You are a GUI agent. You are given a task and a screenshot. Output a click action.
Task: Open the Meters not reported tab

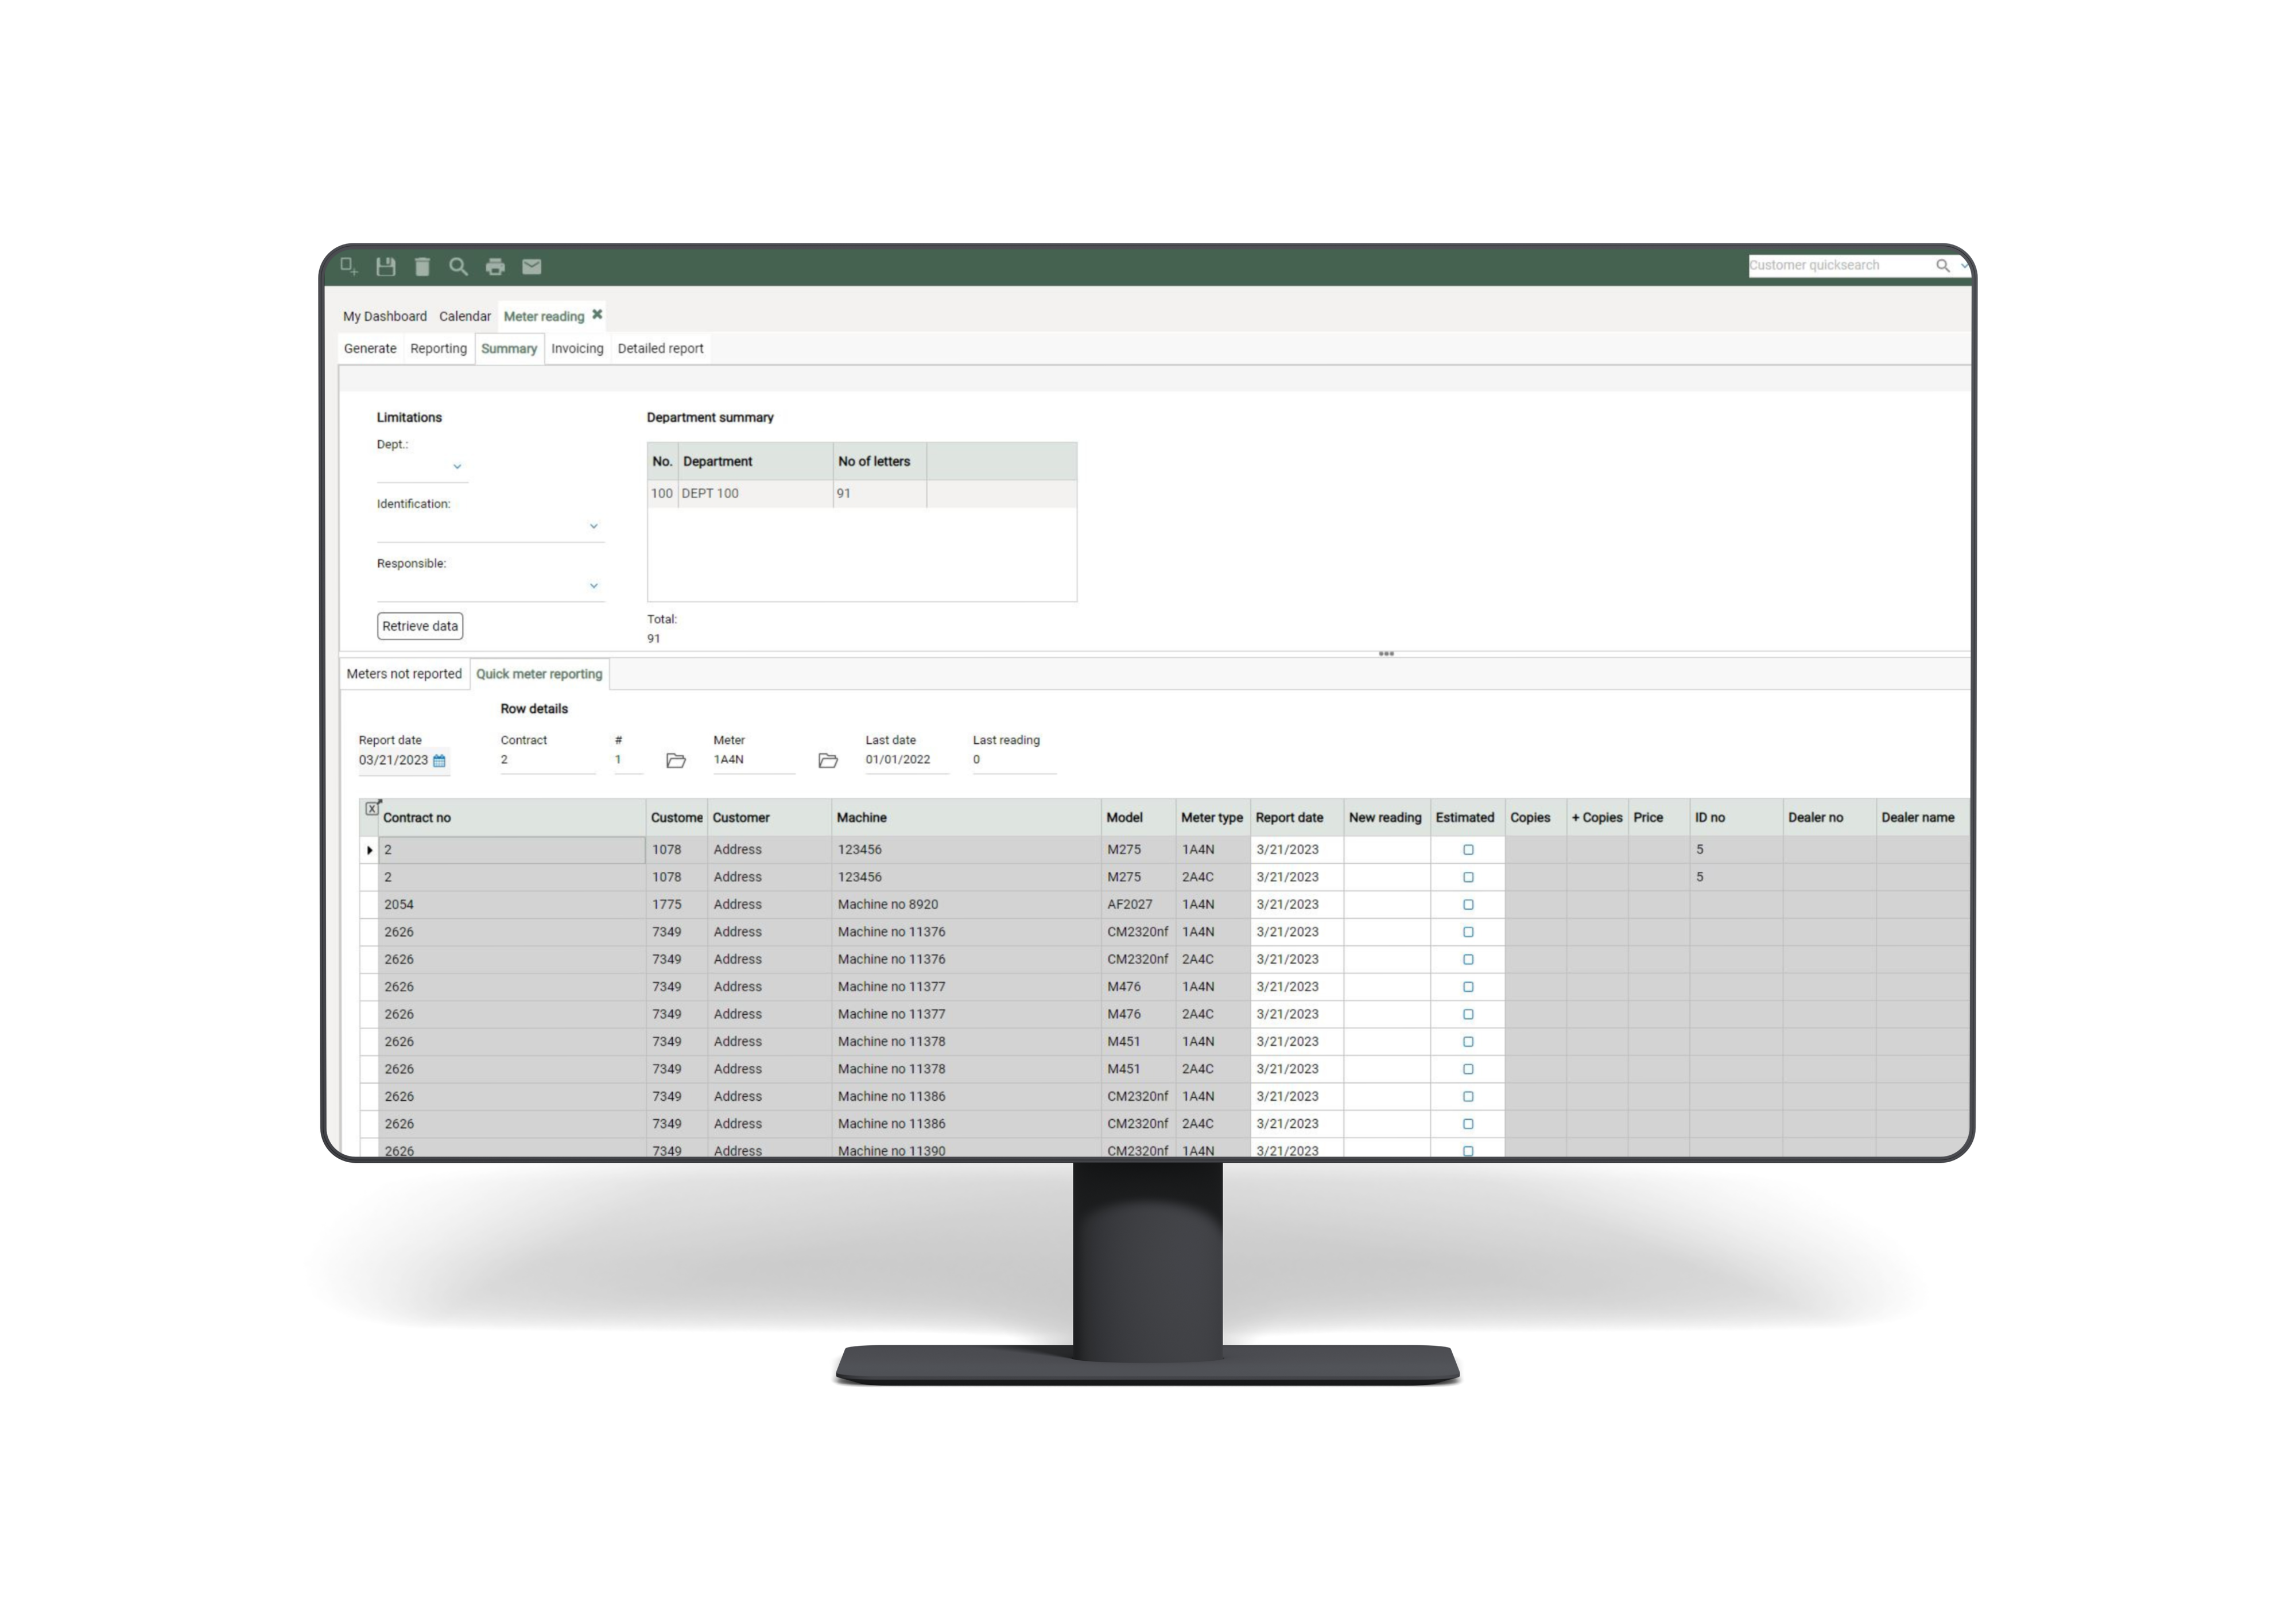tap(404, 674)
